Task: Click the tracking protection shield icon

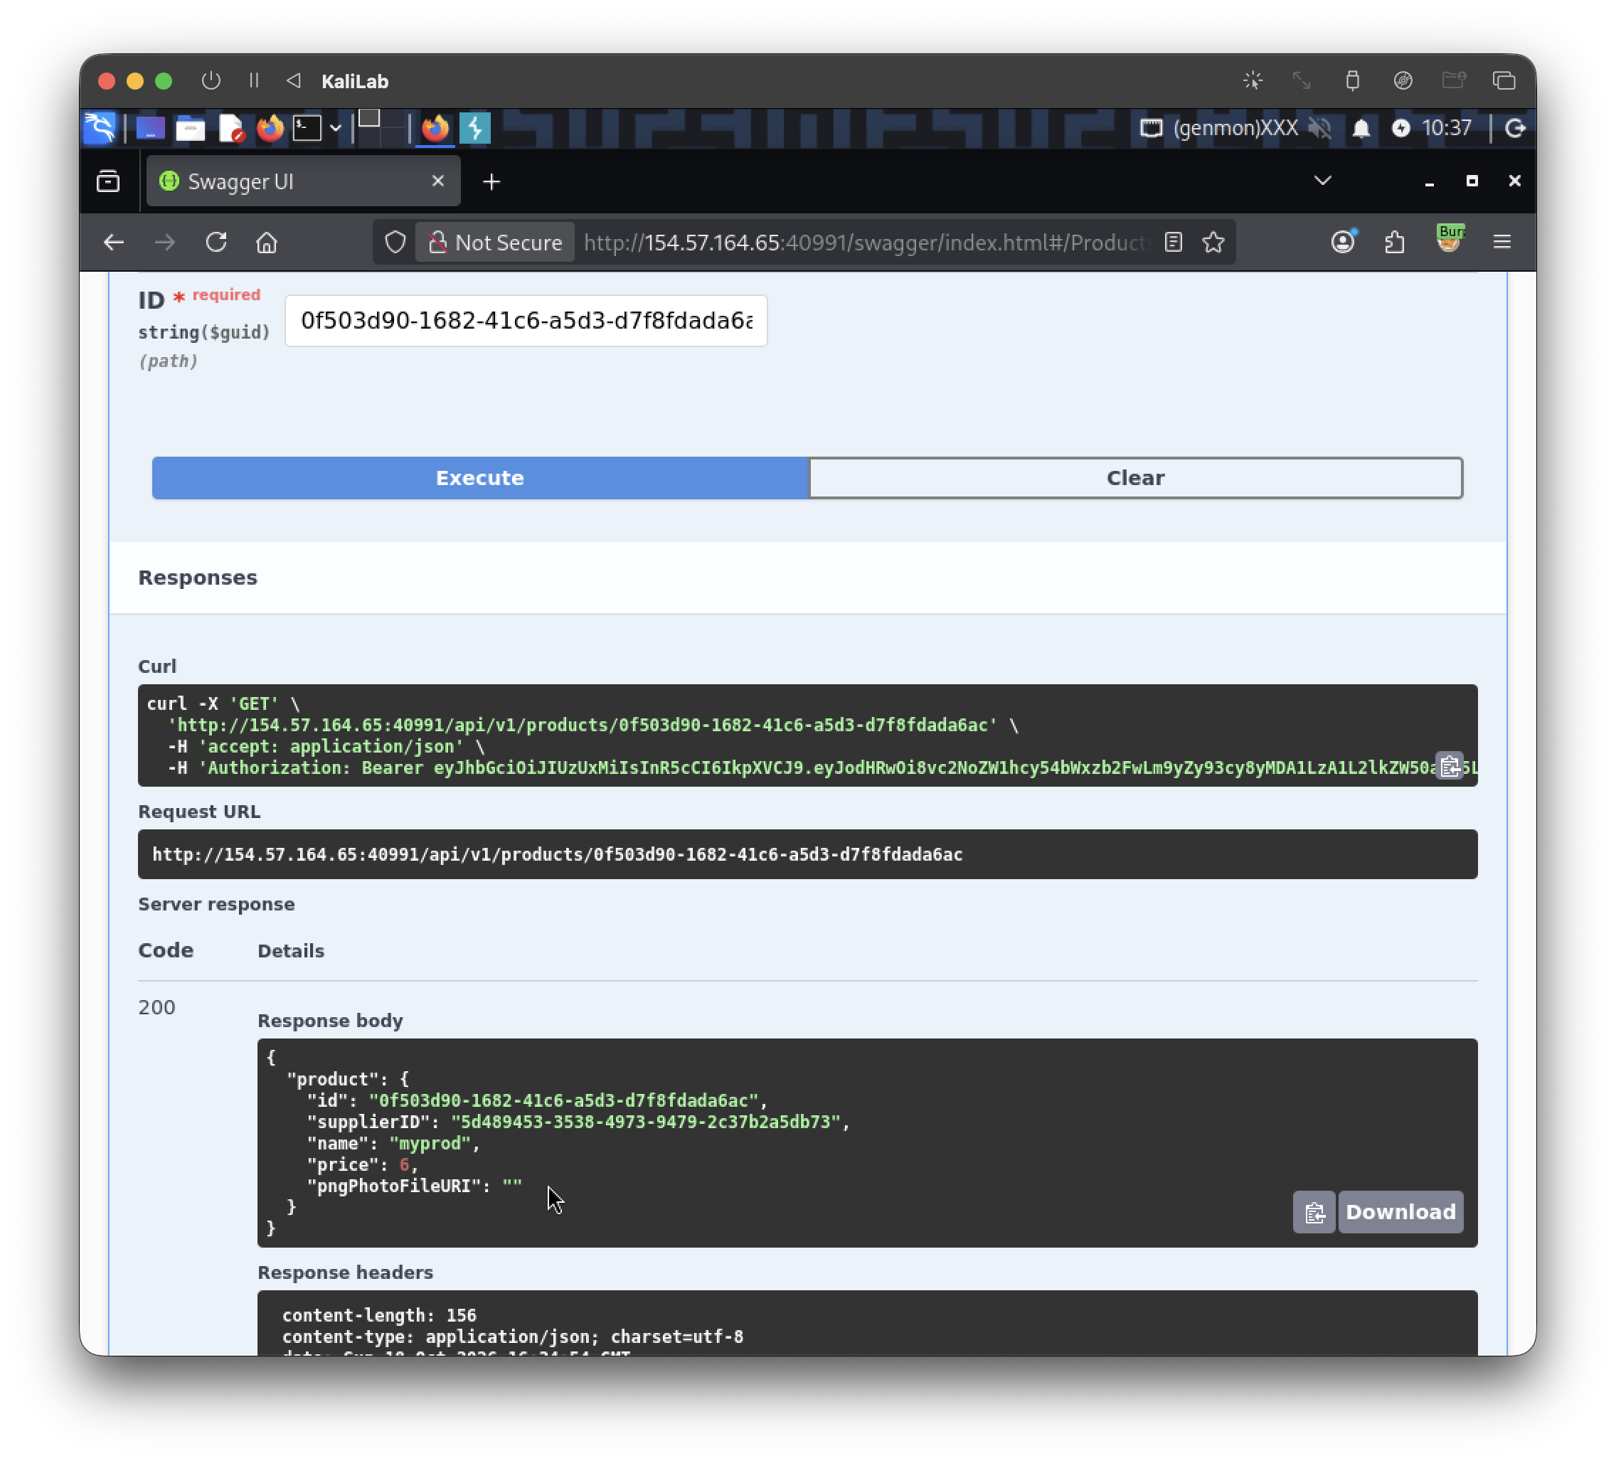Action: (x=395, y=242)
